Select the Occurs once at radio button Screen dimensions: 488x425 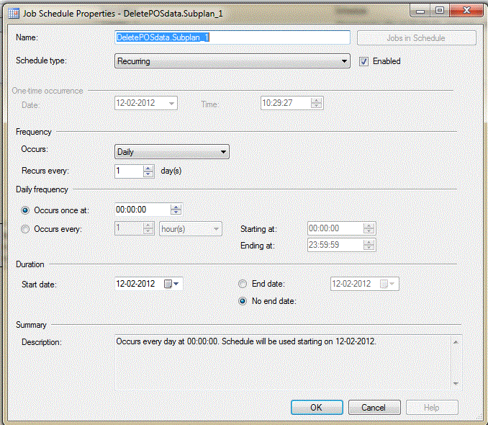coord(26,210)
